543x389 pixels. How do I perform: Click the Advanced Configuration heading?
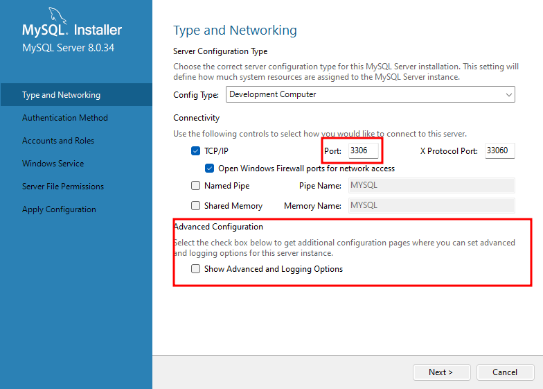219,227
